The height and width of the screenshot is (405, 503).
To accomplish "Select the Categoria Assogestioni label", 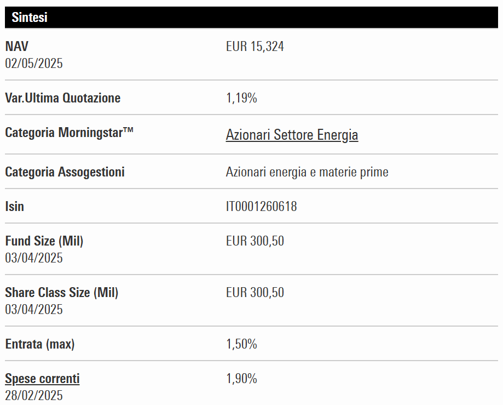I will click(65, 172).
